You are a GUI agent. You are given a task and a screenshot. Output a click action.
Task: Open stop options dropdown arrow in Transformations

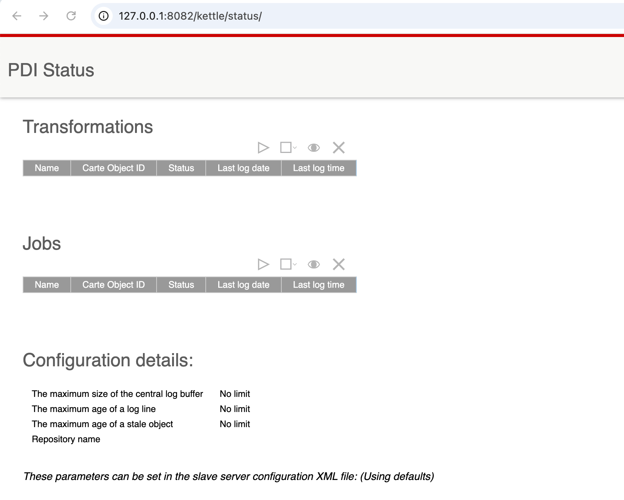295,148
